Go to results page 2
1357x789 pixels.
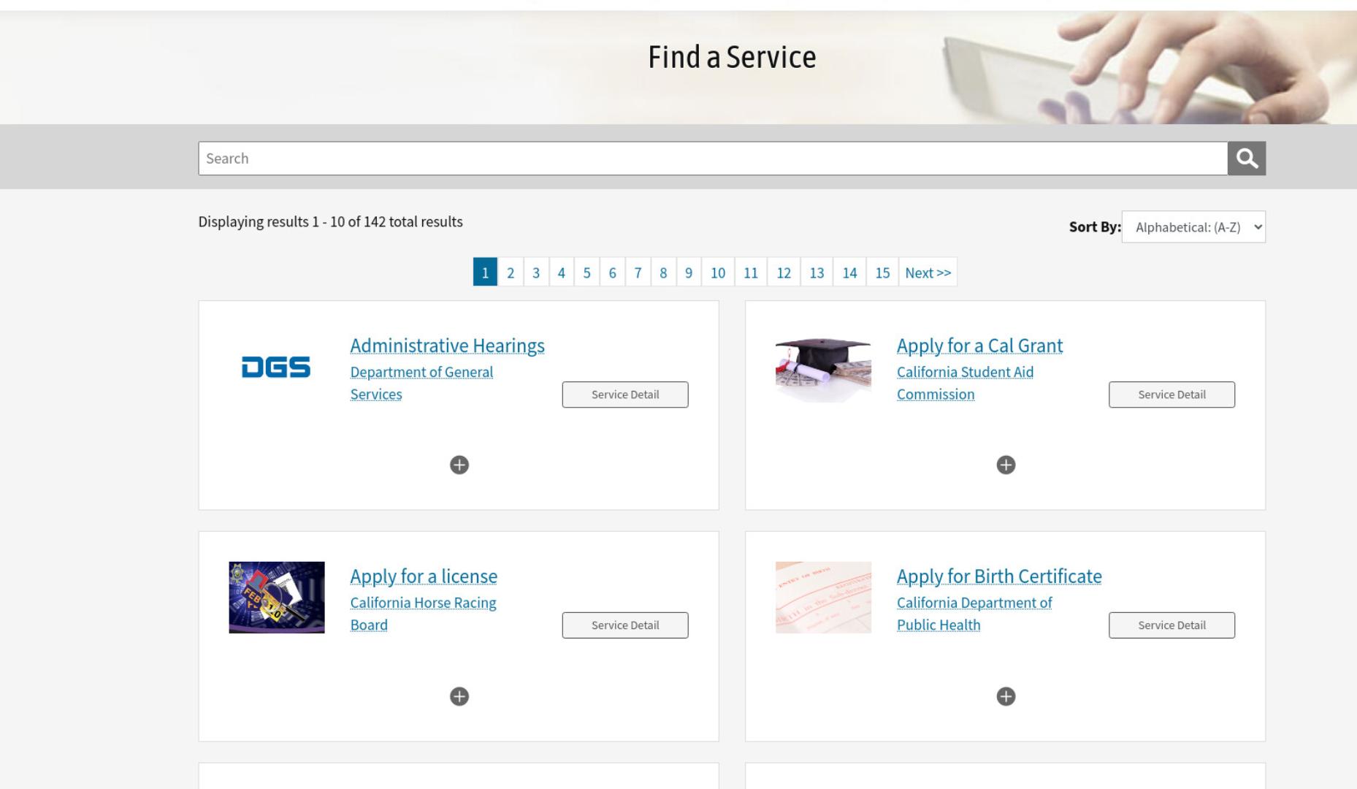pyautogui.click(x=511, y=272)
